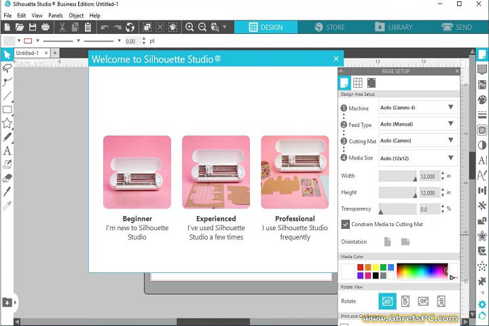Viewport: 489px width, 326px height.
Task: Open the zoom options dropdown arrow
Action: [x=224, y=27]
